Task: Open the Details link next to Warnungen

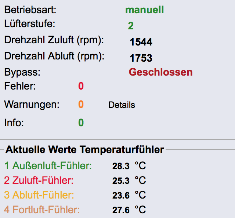Action: point(122,105)
